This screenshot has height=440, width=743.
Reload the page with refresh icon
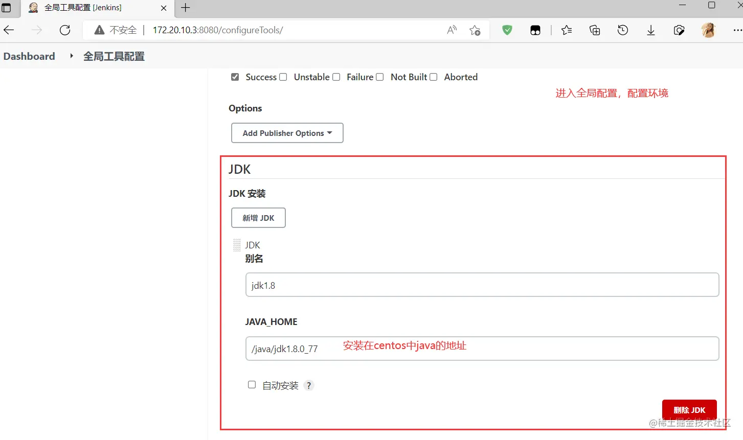(65, 30)
